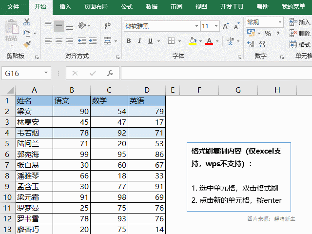This screenshot has height=234, width=312.
Task: Click the 删除 delete cells button
Action: tap(299, 33)
